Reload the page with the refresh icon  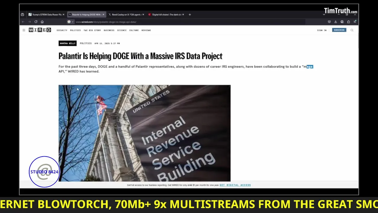click(36, 22)
